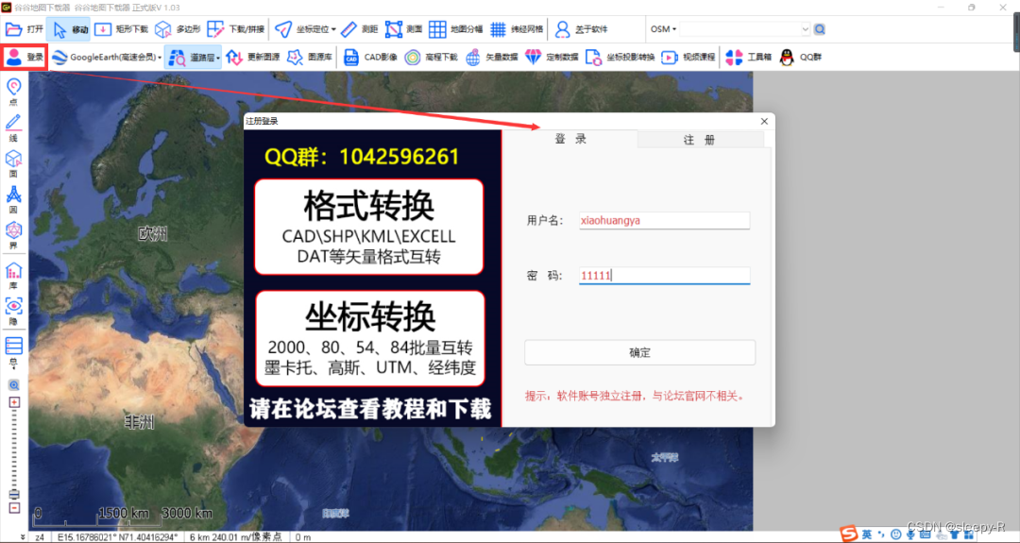Open 高程下载 elevation download
This screenshot has height=543, width=1020.
(x=432, y=58)
